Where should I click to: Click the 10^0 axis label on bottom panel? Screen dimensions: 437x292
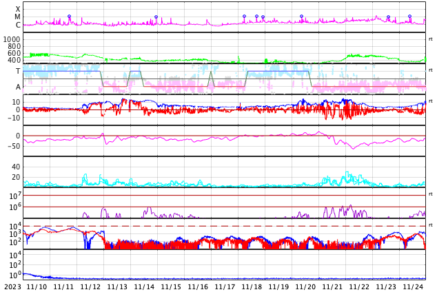point(15,275)
